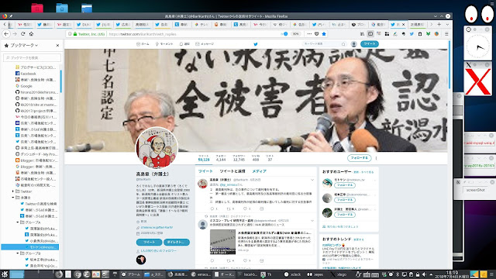This screenshot has width=496, height=279.
Task: Open the ホーム item in Twitter navigation
Action: pyautogui.click(x=143, y=44)
